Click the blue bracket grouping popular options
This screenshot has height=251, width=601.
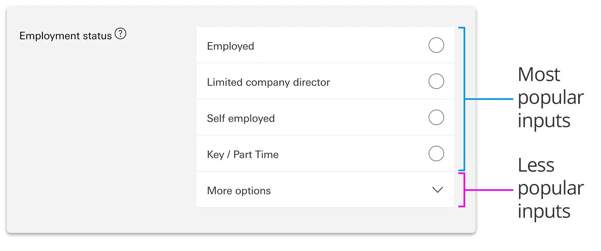pyautogui.click(x=462, y=99)
